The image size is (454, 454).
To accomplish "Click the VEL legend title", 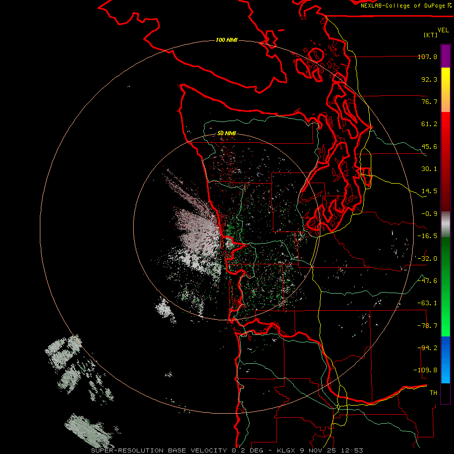I will (x=443, y=30).
